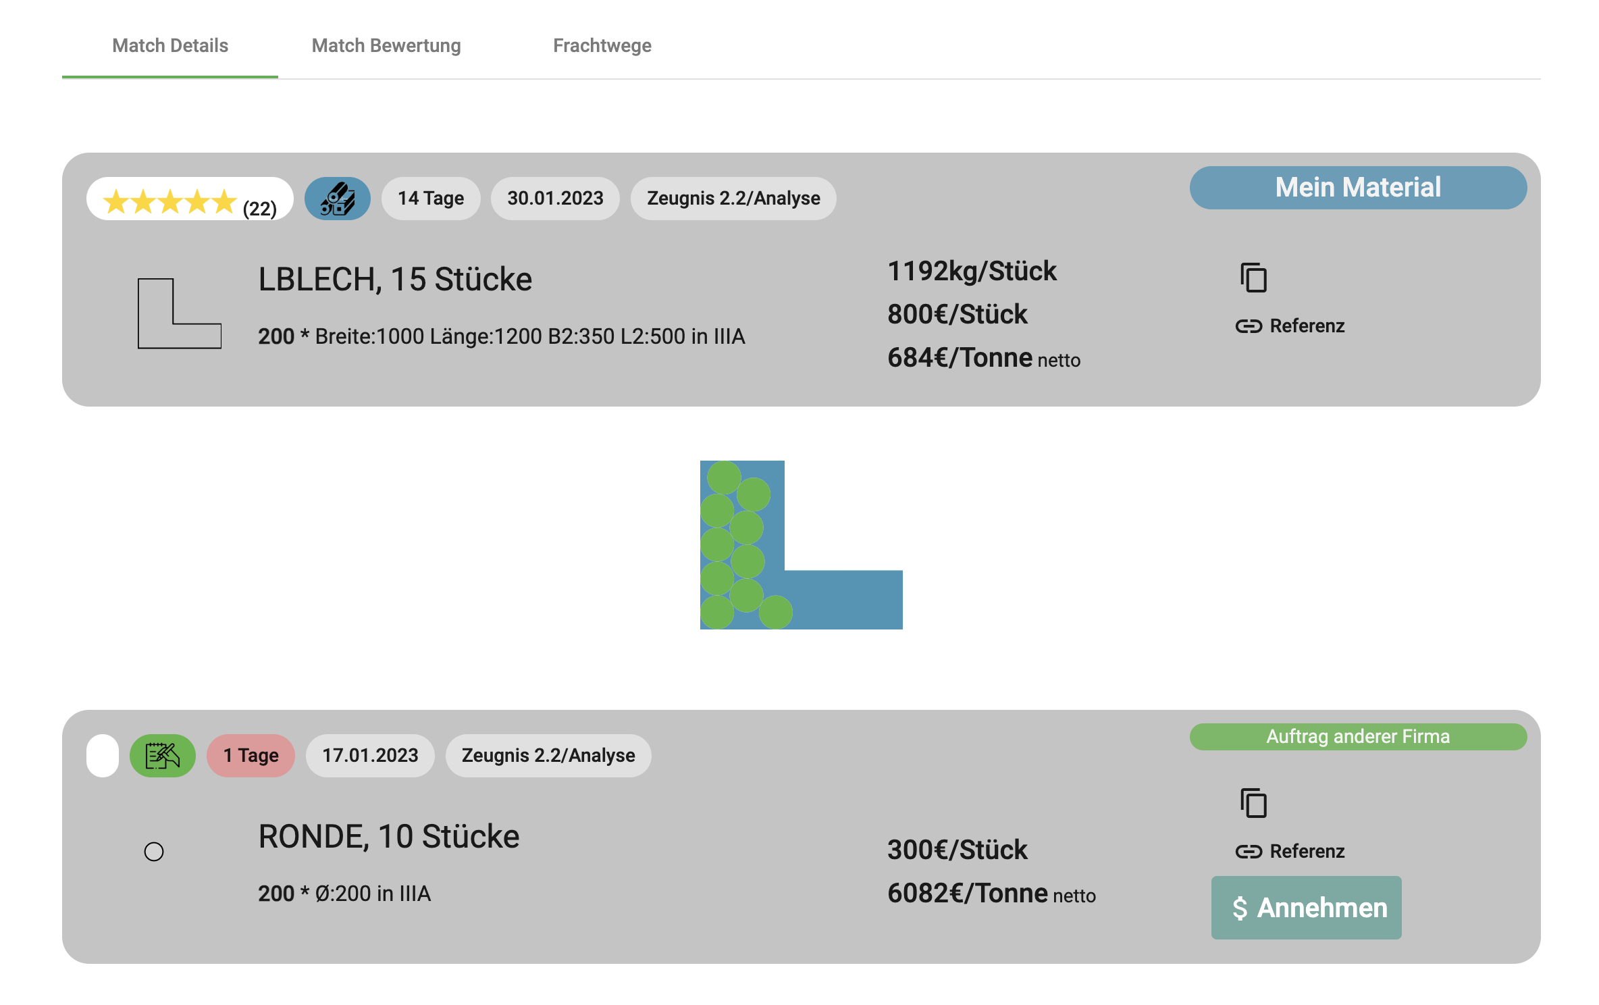Screen dimensions: 1599x1005
Task: Click link icon beside bottom Referenz
Action: (x=1249, y=852)
